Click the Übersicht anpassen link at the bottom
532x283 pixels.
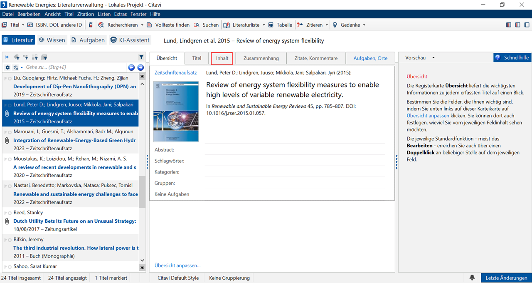click(x=177, y=266)
